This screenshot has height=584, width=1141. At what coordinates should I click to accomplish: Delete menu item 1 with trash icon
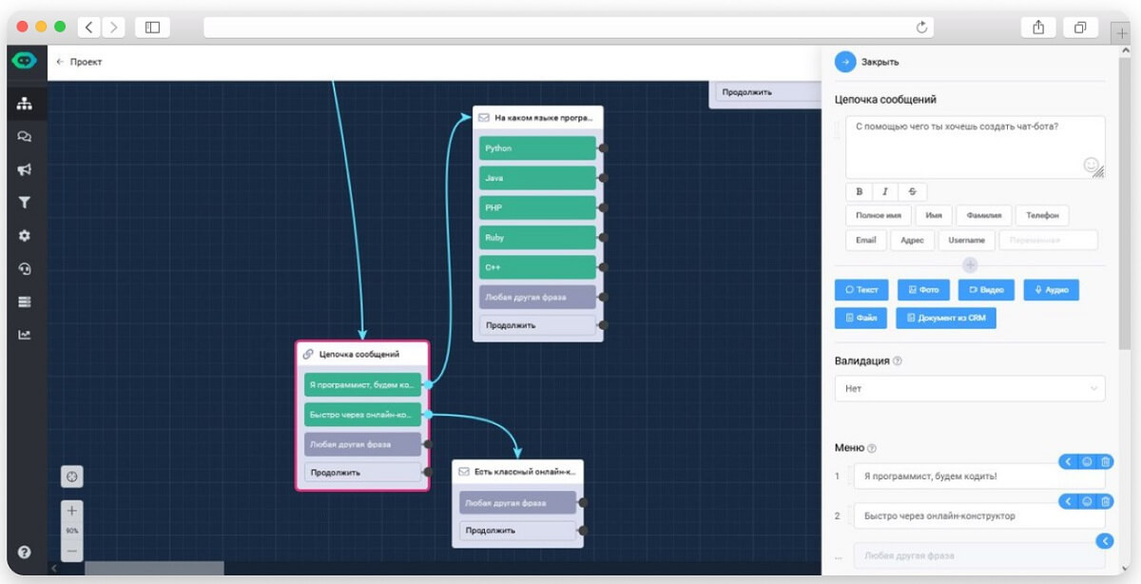pyautogui.click(x=1105, y=461)
